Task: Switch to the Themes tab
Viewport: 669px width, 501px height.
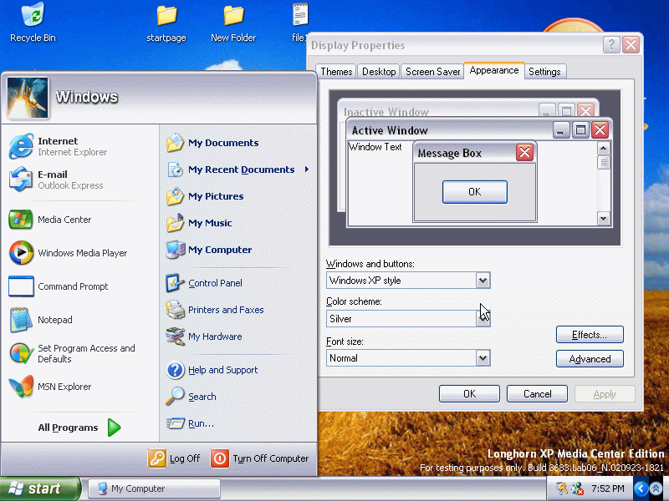Action: tap(336, 72)
